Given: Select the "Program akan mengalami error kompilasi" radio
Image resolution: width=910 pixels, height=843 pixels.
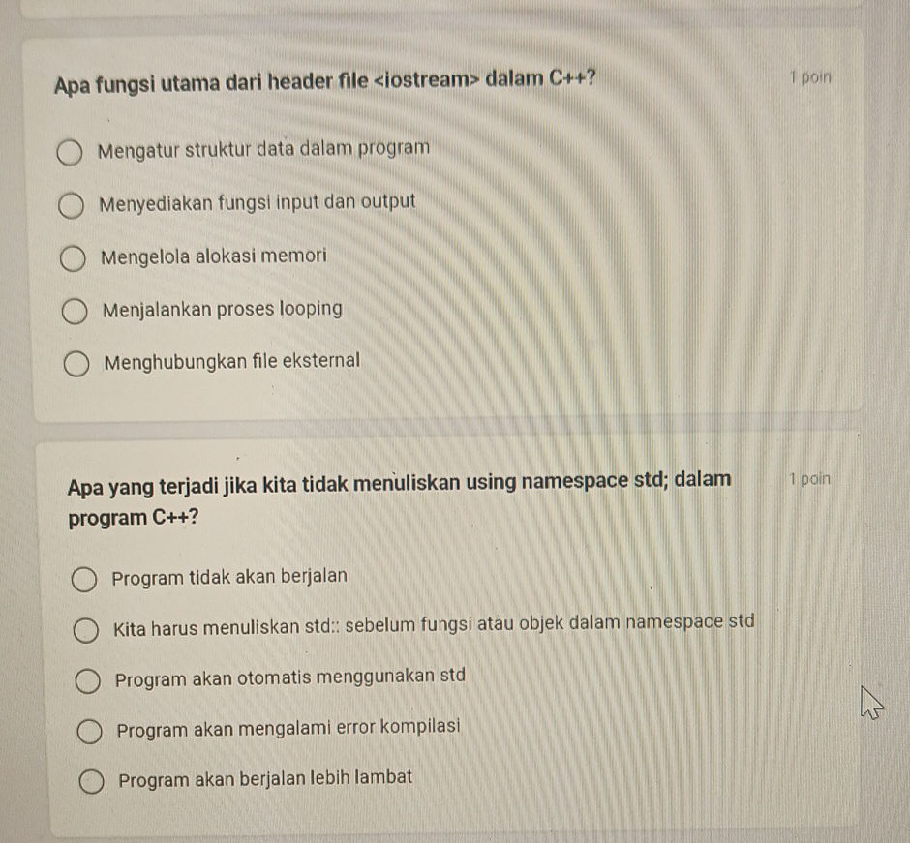Looking at the screenshot, I should point(90,730).
